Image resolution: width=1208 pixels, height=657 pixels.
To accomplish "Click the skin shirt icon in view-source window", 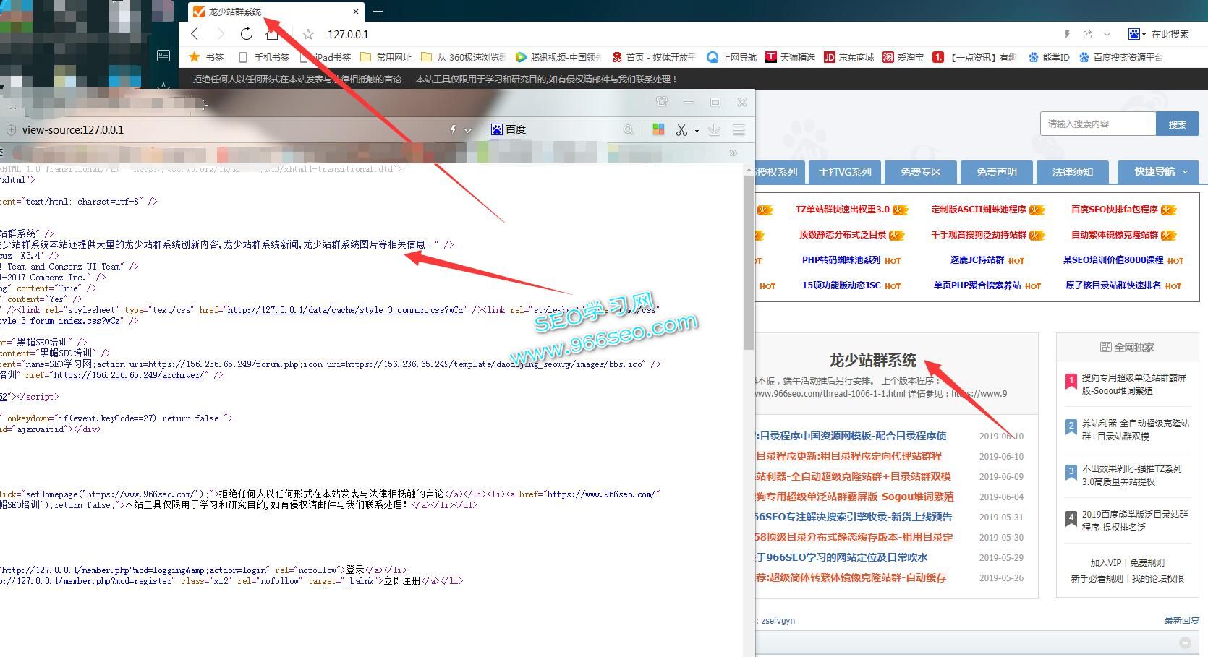I will click(662, 102).
